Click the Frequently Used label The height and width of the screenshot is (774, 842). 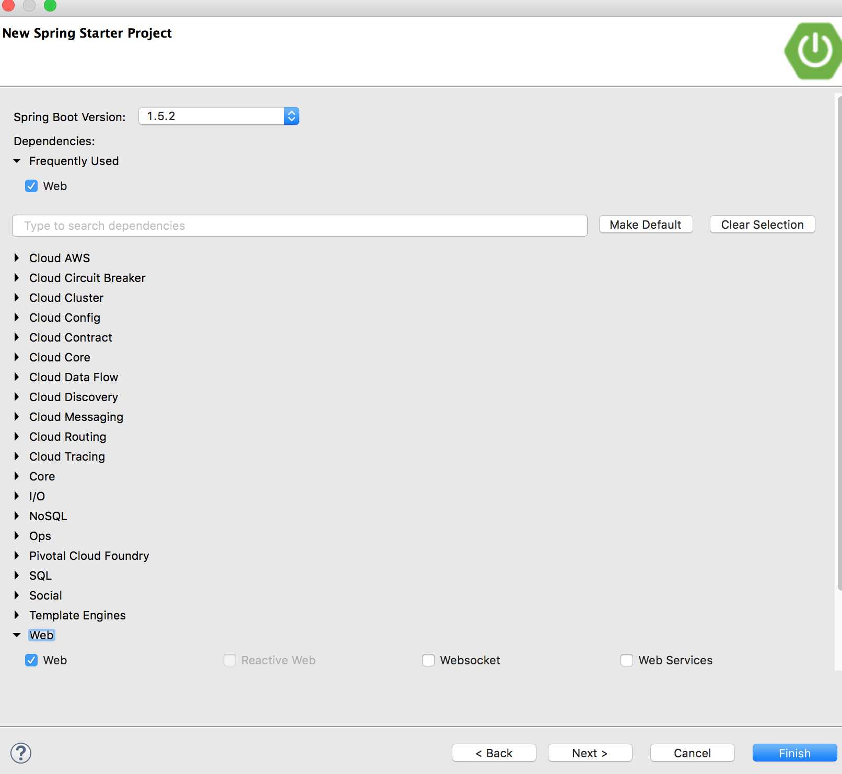click(74, 161)
